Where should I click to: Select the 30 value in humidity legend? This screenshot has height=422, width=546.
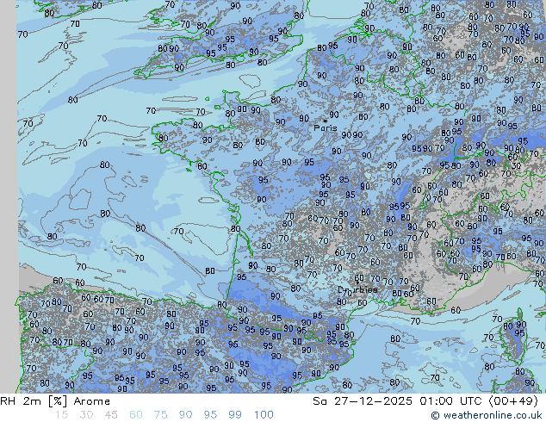coord(86,415)
